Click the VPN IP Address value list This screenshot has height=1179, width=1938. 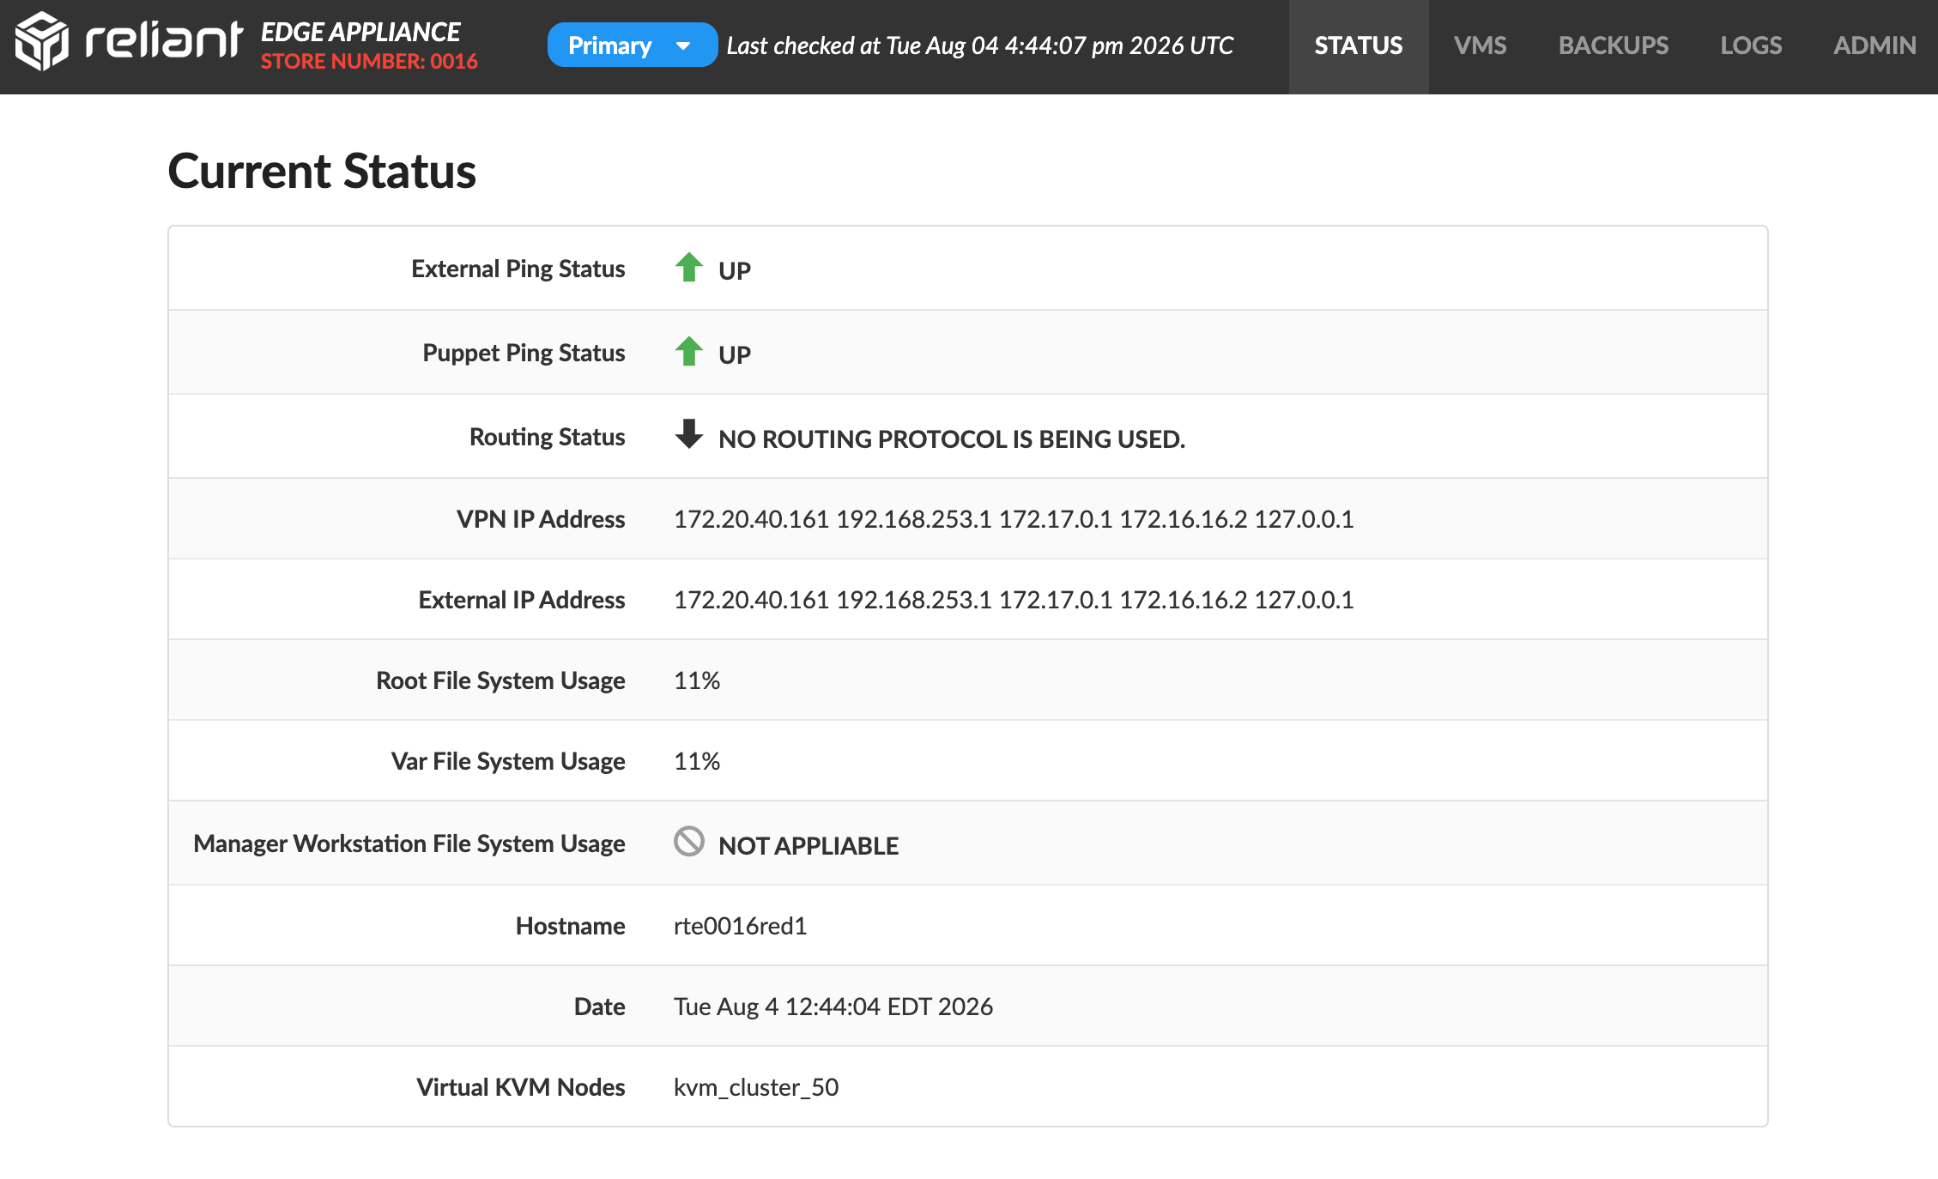[x=1014, y=519]
